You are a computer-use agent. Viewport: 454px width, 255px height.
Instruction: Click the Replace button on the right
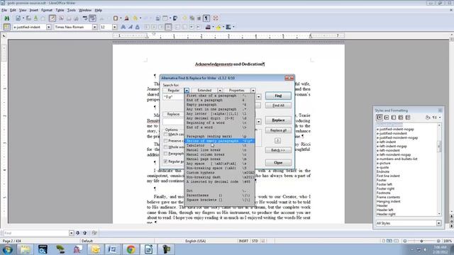pyautogui.click(x=278, y=120)
